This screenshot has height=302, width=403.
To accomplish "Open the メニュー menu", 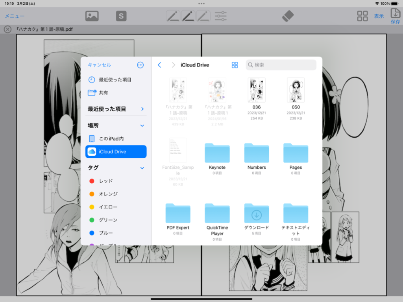I will 15,16.
